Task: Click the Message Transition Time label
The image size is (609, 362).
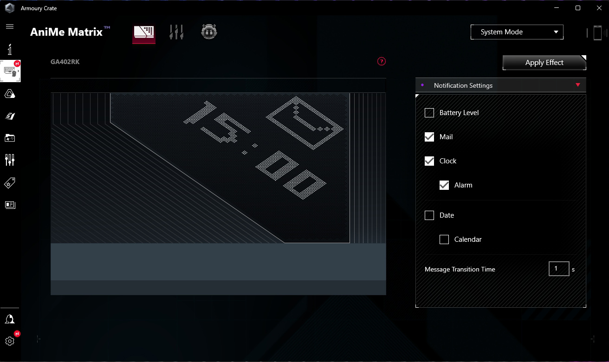Action: (460, 269)
